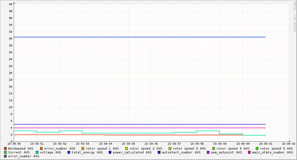Select the rotor speed 3 AVG label
Viewport: 297px width, 160px height.
[189, 148]
